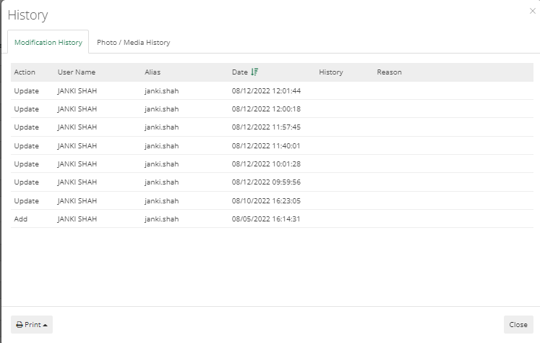Viewport: 540px width, 343px height.
Task: Select the date 08/12/2022 12:01:44
Action: coord(266,90)
